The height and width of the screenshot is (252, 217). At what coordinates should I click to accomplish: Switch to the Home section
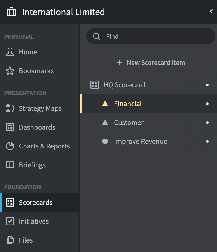pos(28,52)
